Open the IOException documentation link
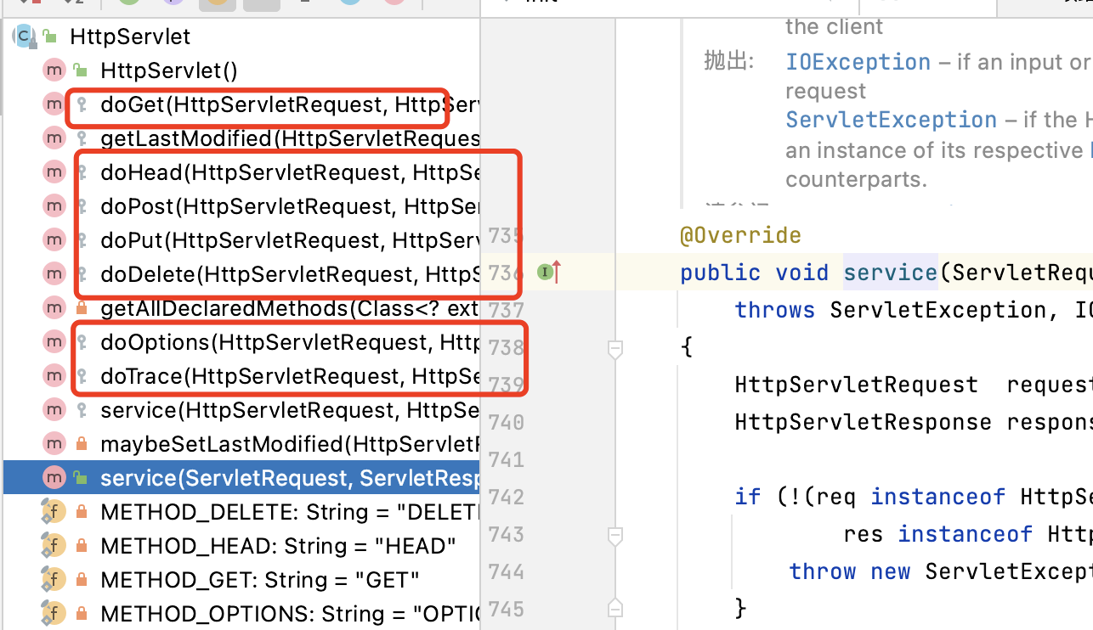The height and width of the screenshot is (630, 1093). point(858,62)
